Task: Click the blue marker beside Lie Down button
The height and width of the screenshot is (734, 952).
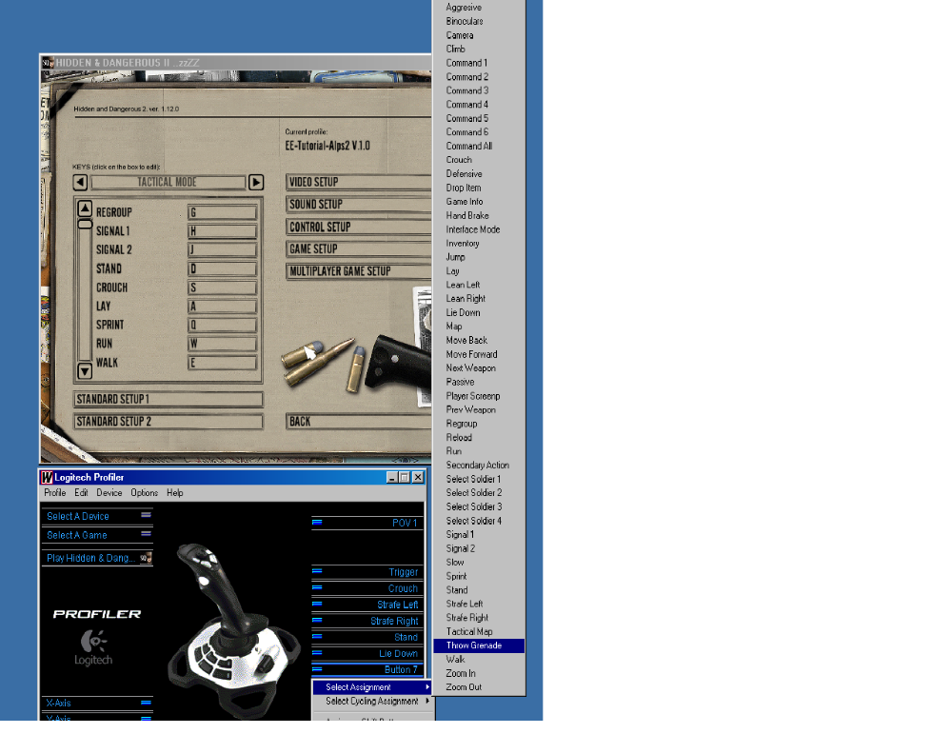Action: tap(317, 653)
